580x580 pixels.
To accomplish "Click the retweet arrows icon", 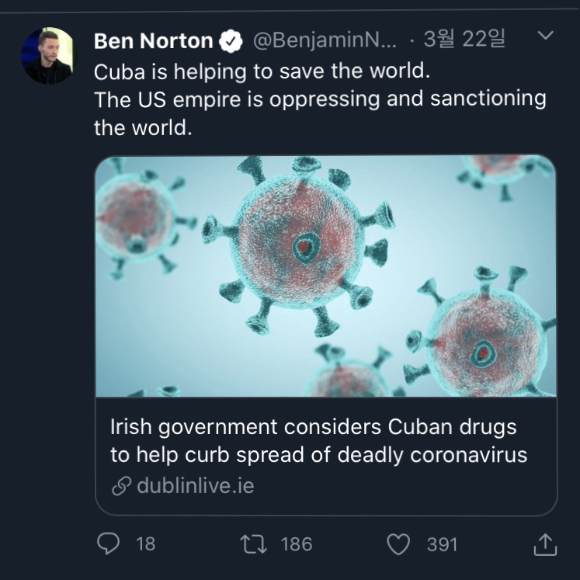I will (x=252, y=544).
